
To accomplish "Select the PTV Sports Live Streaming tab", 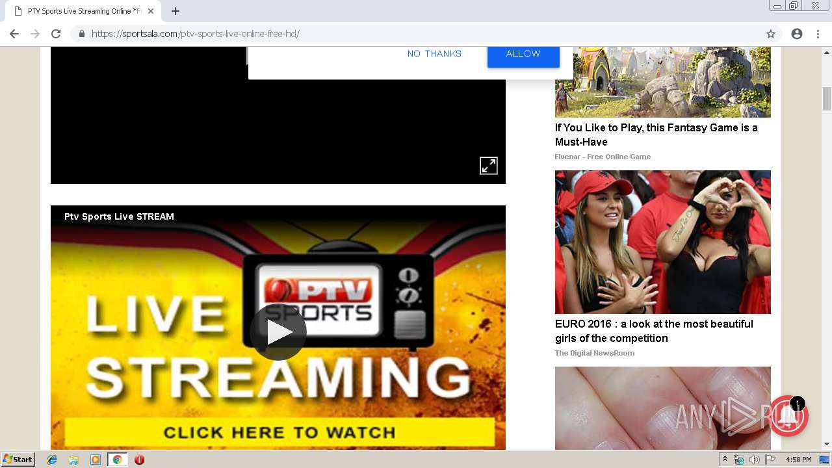I will tap(83, 11).
